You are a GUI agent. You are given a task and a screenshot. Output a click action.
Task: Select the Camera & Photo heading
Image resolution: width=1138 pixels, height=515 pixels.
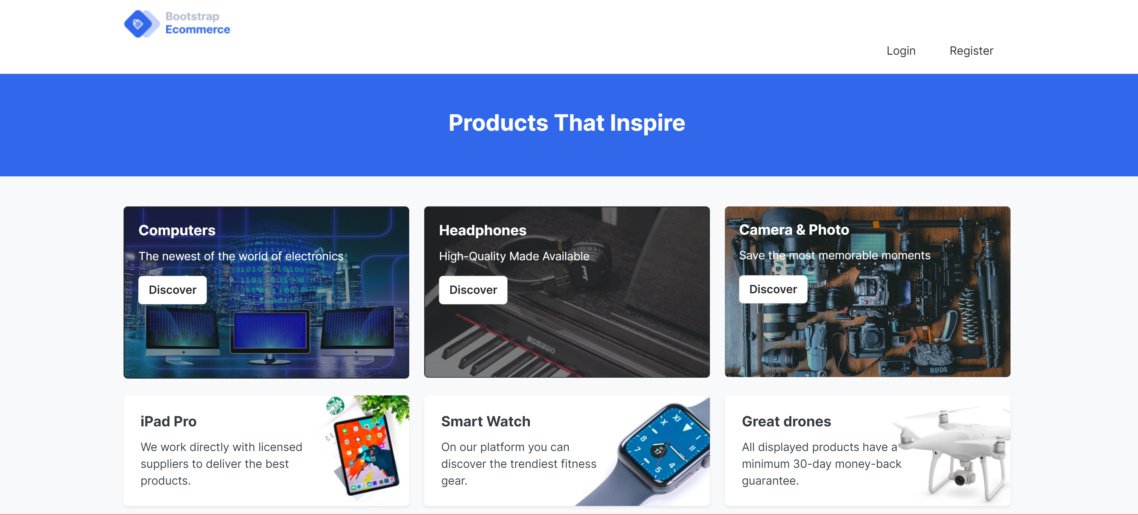click(x=794, y=230)
